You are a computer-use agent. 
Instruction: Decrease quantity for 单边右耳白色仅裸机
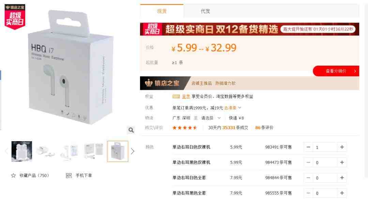pyautogui.click(x=308, y=147)
